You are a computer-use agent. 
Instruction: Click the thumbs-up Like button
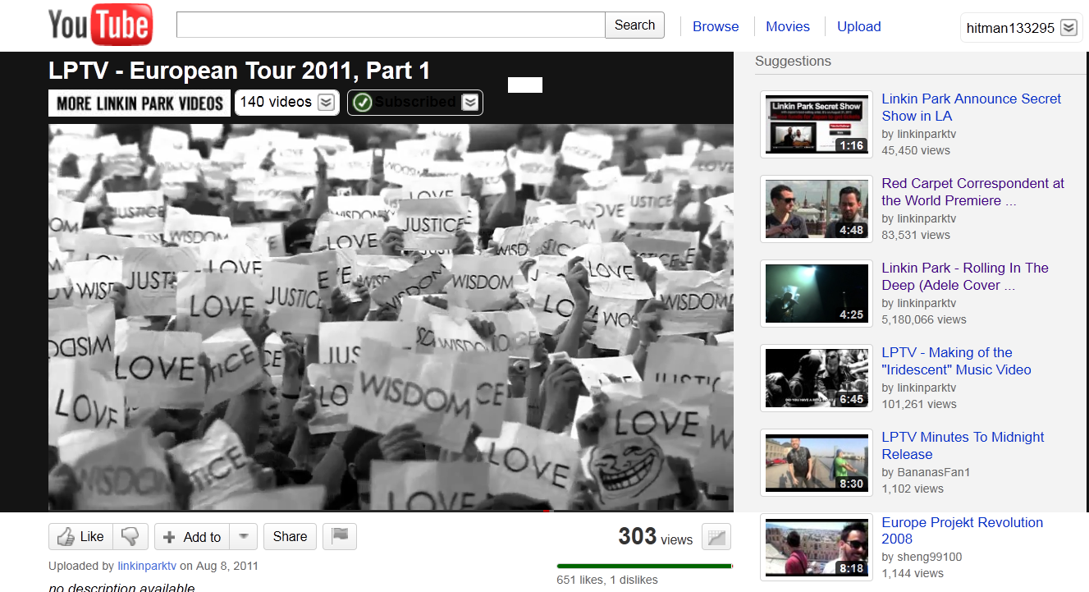[80, 537]
